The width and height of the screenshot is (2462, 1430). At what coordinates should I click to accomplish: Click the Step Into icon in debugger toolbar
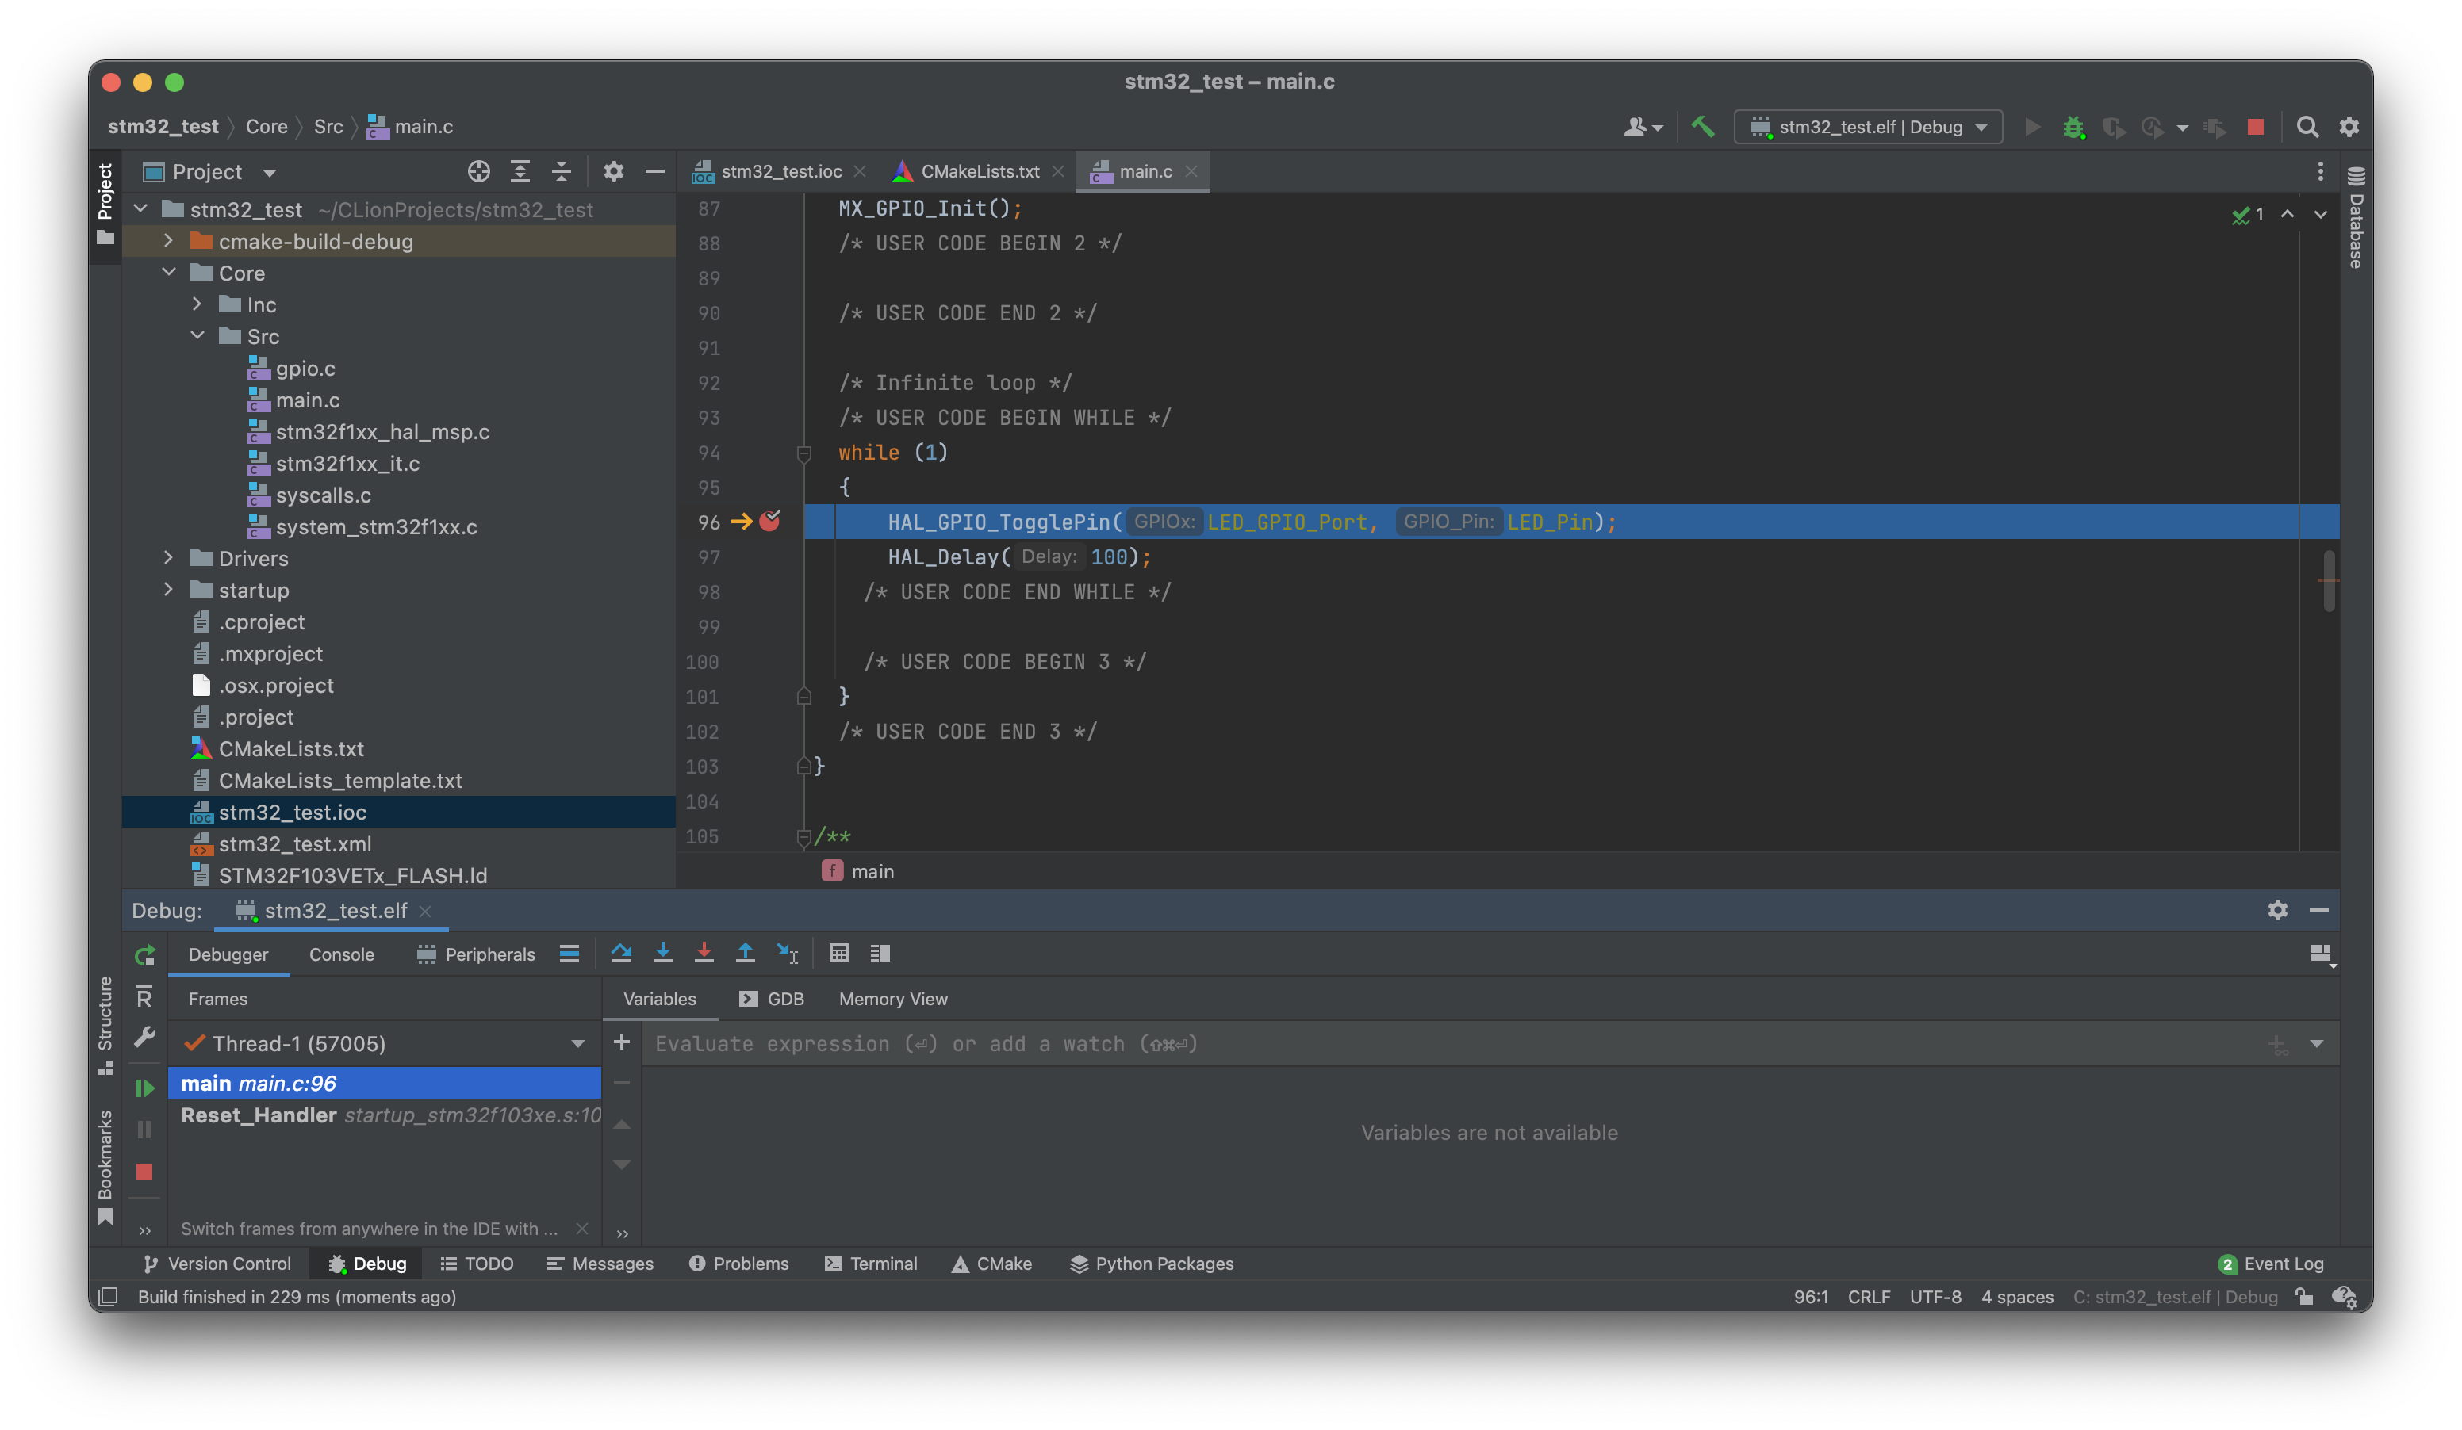(x=663, y=954)
